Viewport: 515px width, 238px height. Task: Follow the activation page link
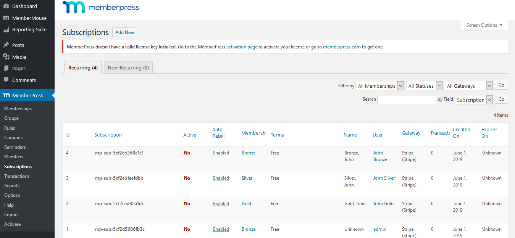pos(242,47)
